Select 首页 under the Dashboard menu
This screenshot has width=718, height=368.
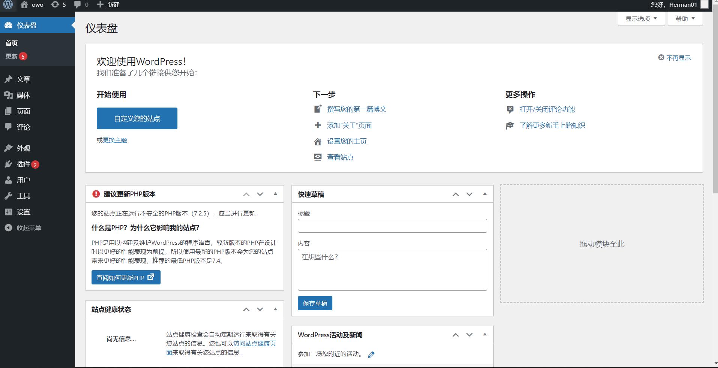pyautogui.click(x=11, y=43)
